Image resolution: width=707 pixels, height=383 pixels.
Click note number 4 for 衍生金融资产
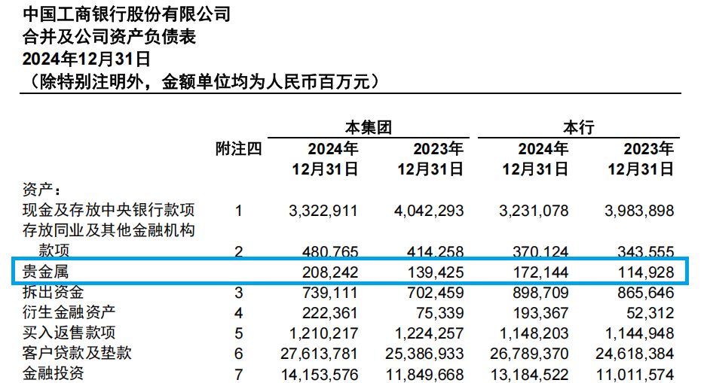pyautogui.click(x=238, y=313)
